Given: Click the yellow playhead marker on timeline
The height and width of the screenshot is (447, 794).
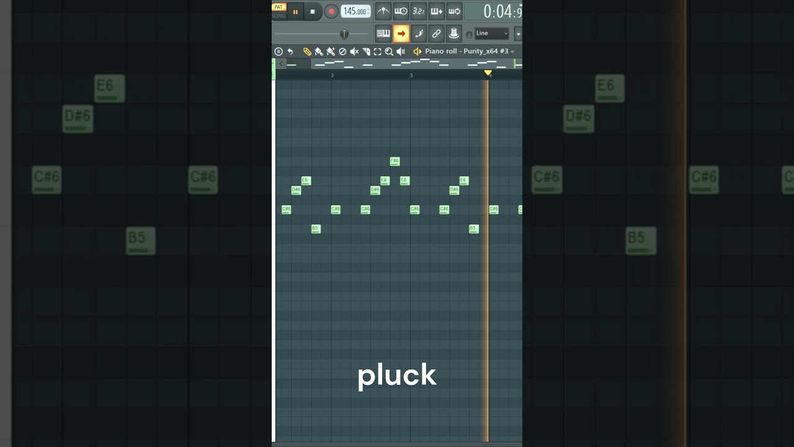Looking at the screenshot, I should [488, 73].
